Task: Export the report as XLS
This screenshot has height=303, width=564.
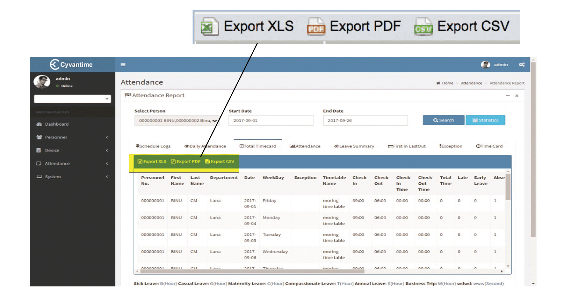Action: (152, 162)
